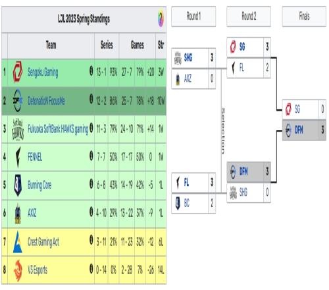Select the Round 1 bracket header

click(x=193, y=16)
